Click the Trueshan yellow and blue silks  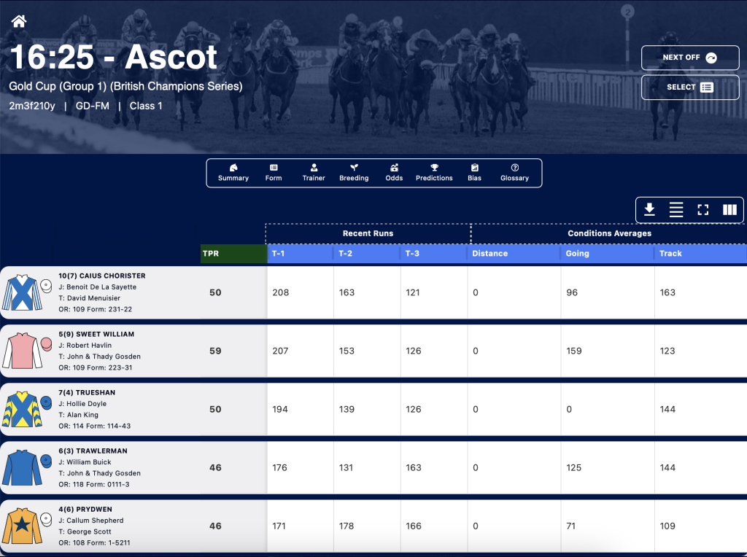[22, 409]
